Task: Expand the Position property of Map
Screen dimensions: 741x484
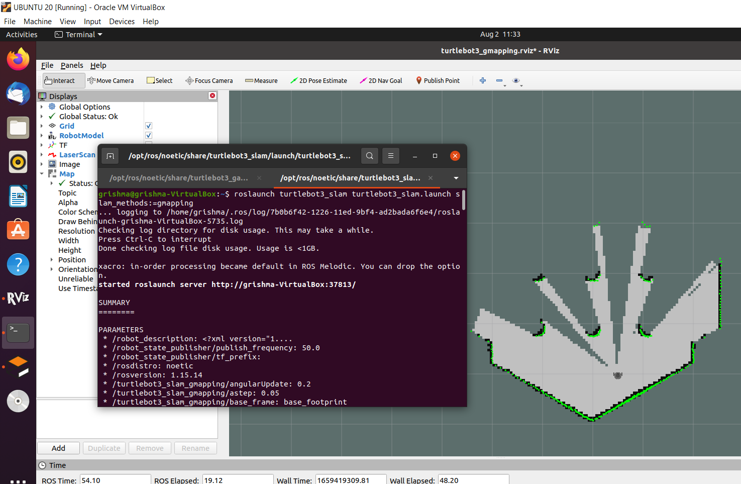Action: pyautogui.click(x=51, y=259)
